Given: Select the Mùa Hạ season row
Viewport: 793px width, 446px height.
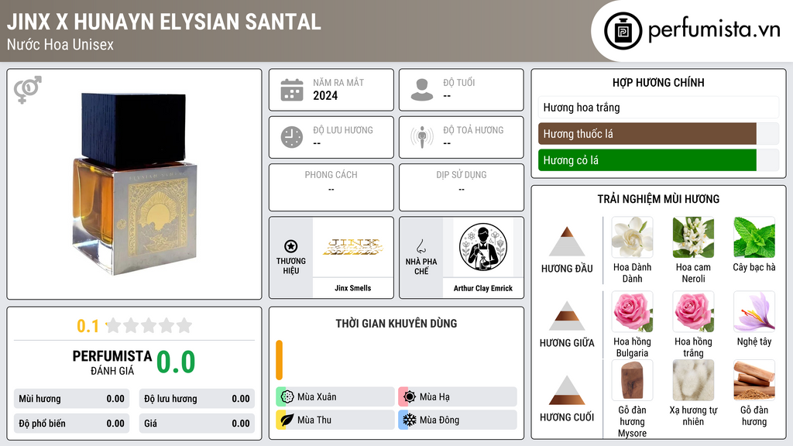Looking at the screenshot, I should point(458,397).
